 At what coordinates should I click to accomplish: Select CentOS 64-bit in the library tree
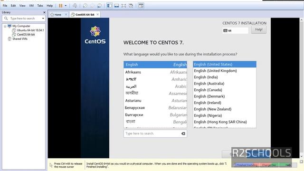pyautogui.click(x=26, y=35)
